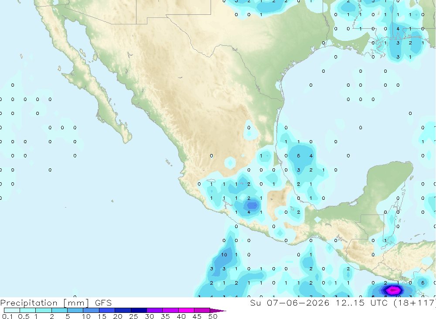Click the '30' legend scale value
Image resolution: width=436 pixels, height=319 pixels.
click(x=150, y=316)
